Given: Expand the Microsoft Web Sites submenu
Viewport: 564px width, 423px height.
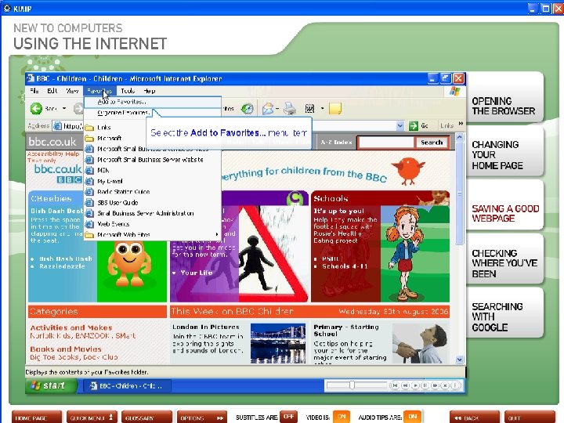Looking at the screenshot, I should [x=153, y=234].
